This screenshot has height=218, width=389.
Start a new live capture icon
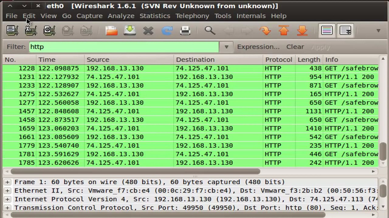point(49,30)
